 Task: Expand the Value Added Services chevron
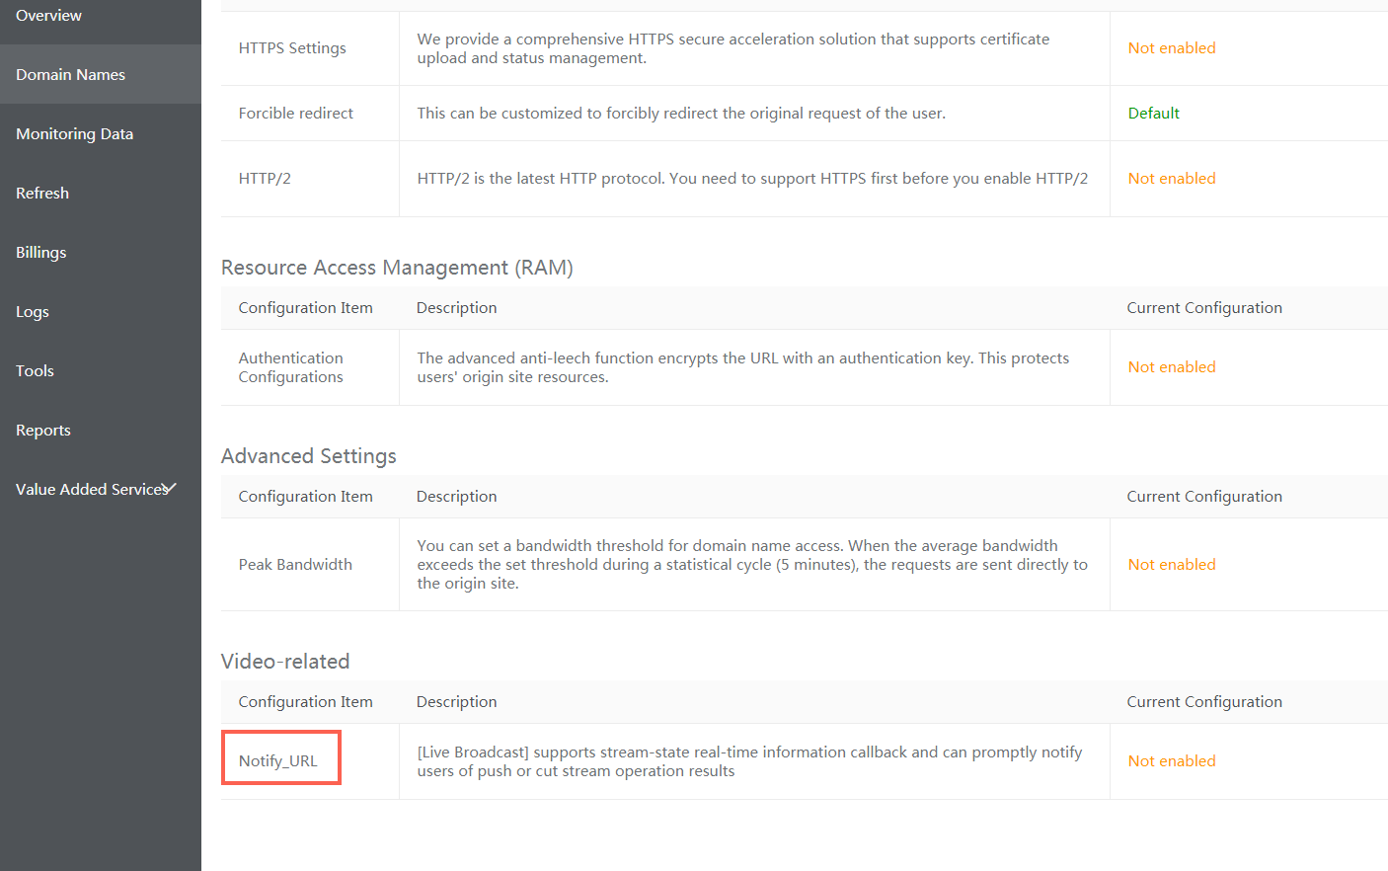[171, 488]
